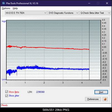Open the orange info icon button

tap(105, 99)
